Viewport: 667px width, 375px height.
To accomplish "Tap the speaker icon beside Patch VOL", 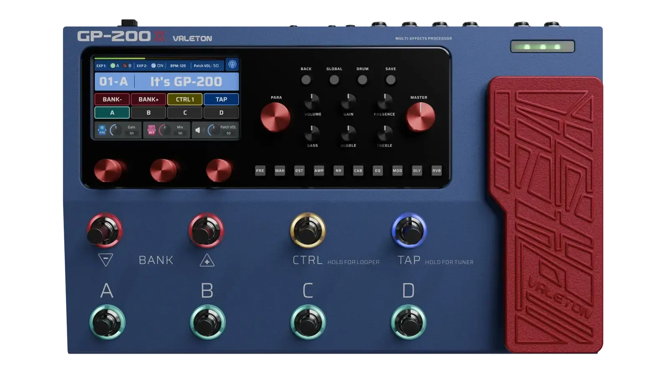I will tap(199, 130).
